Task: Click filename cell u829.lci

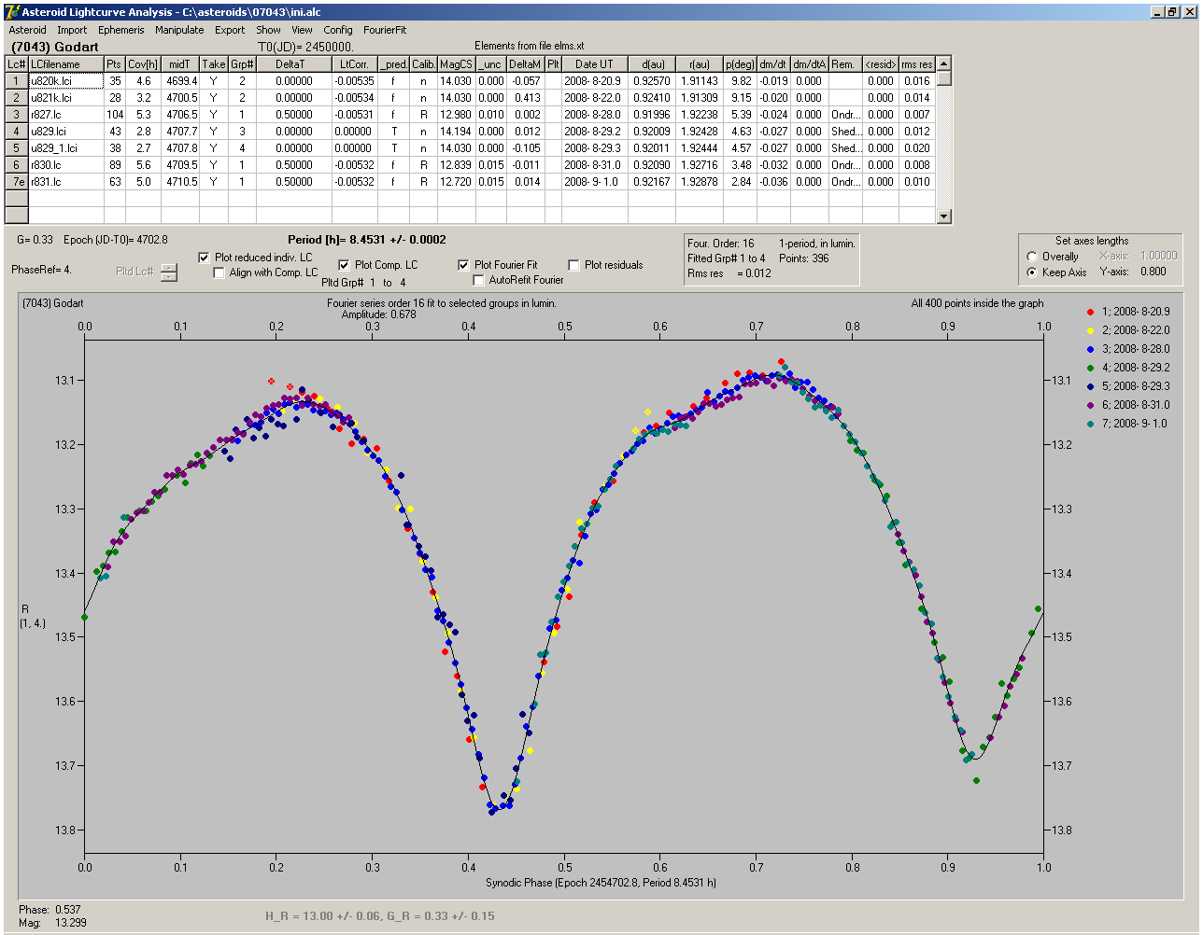Action: (66, 132)
